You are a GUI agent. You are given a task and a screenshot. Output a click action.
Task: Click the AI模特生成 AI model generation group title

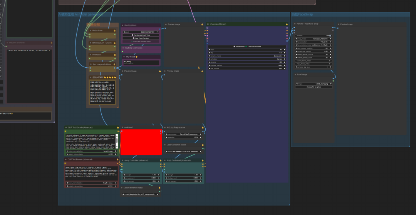(x=81, y=15)
